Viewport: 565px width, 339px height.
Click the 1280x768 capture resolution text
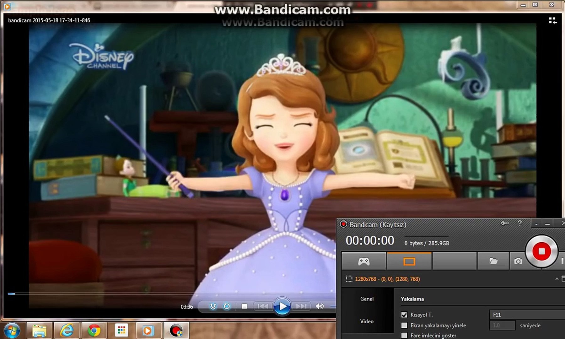click(x=387, y=279)
